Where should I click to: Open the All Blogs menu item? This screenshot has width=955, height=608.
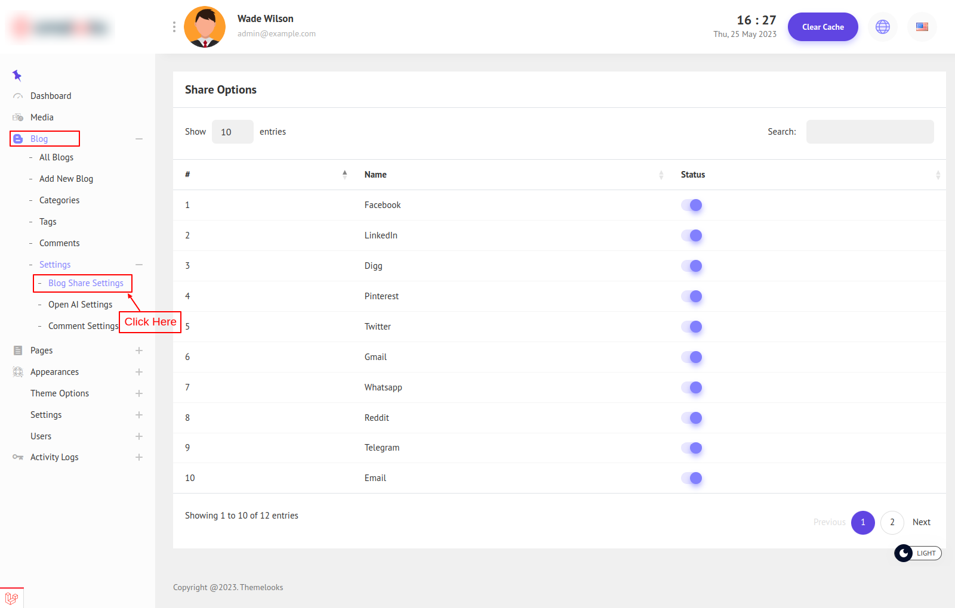56,157
